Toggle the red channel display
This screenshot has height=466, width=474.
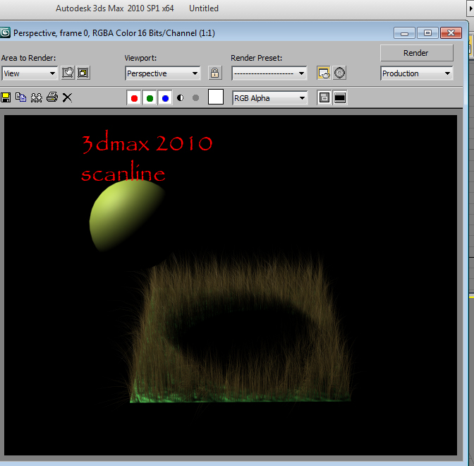pyautogui.click(x=134, y=98)
